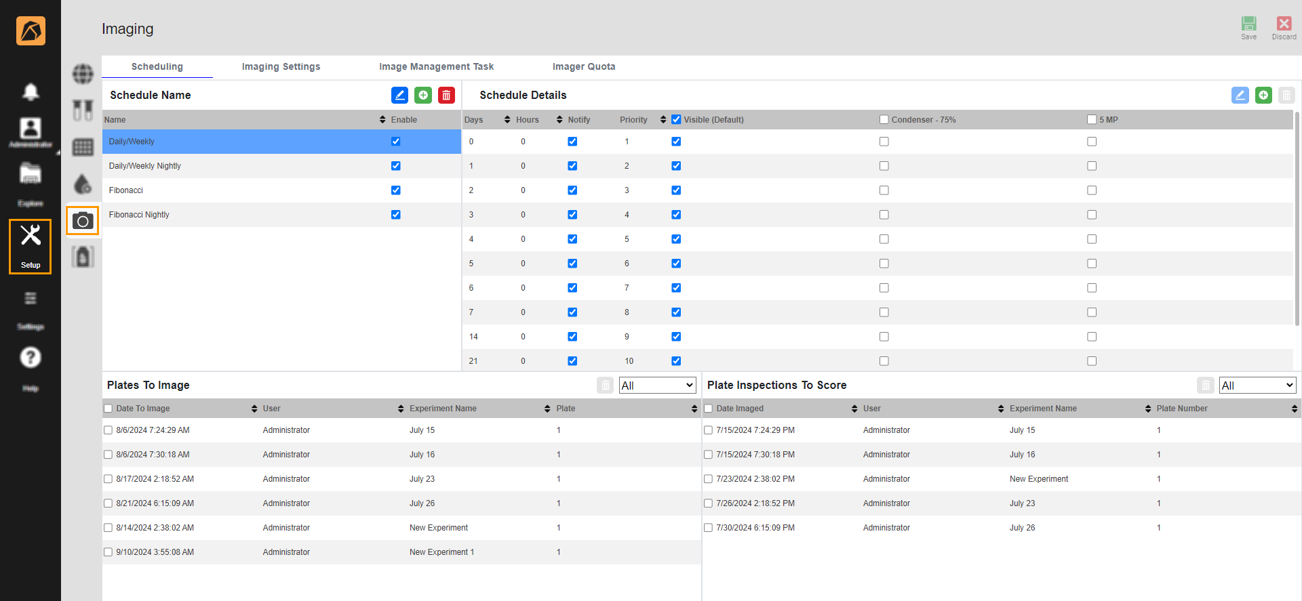Image resolution: width=1302 pixels, height=601 pixels.
Task: Switch to the Imager Quota tab
Action: pyautogui.click(x=584, y=66)
